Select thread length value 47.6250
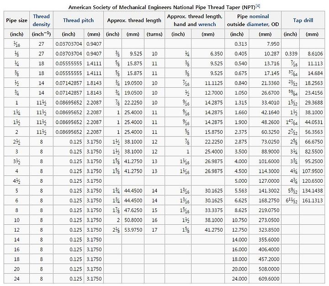This screenshot has width=329, height=286. point(133,210)
